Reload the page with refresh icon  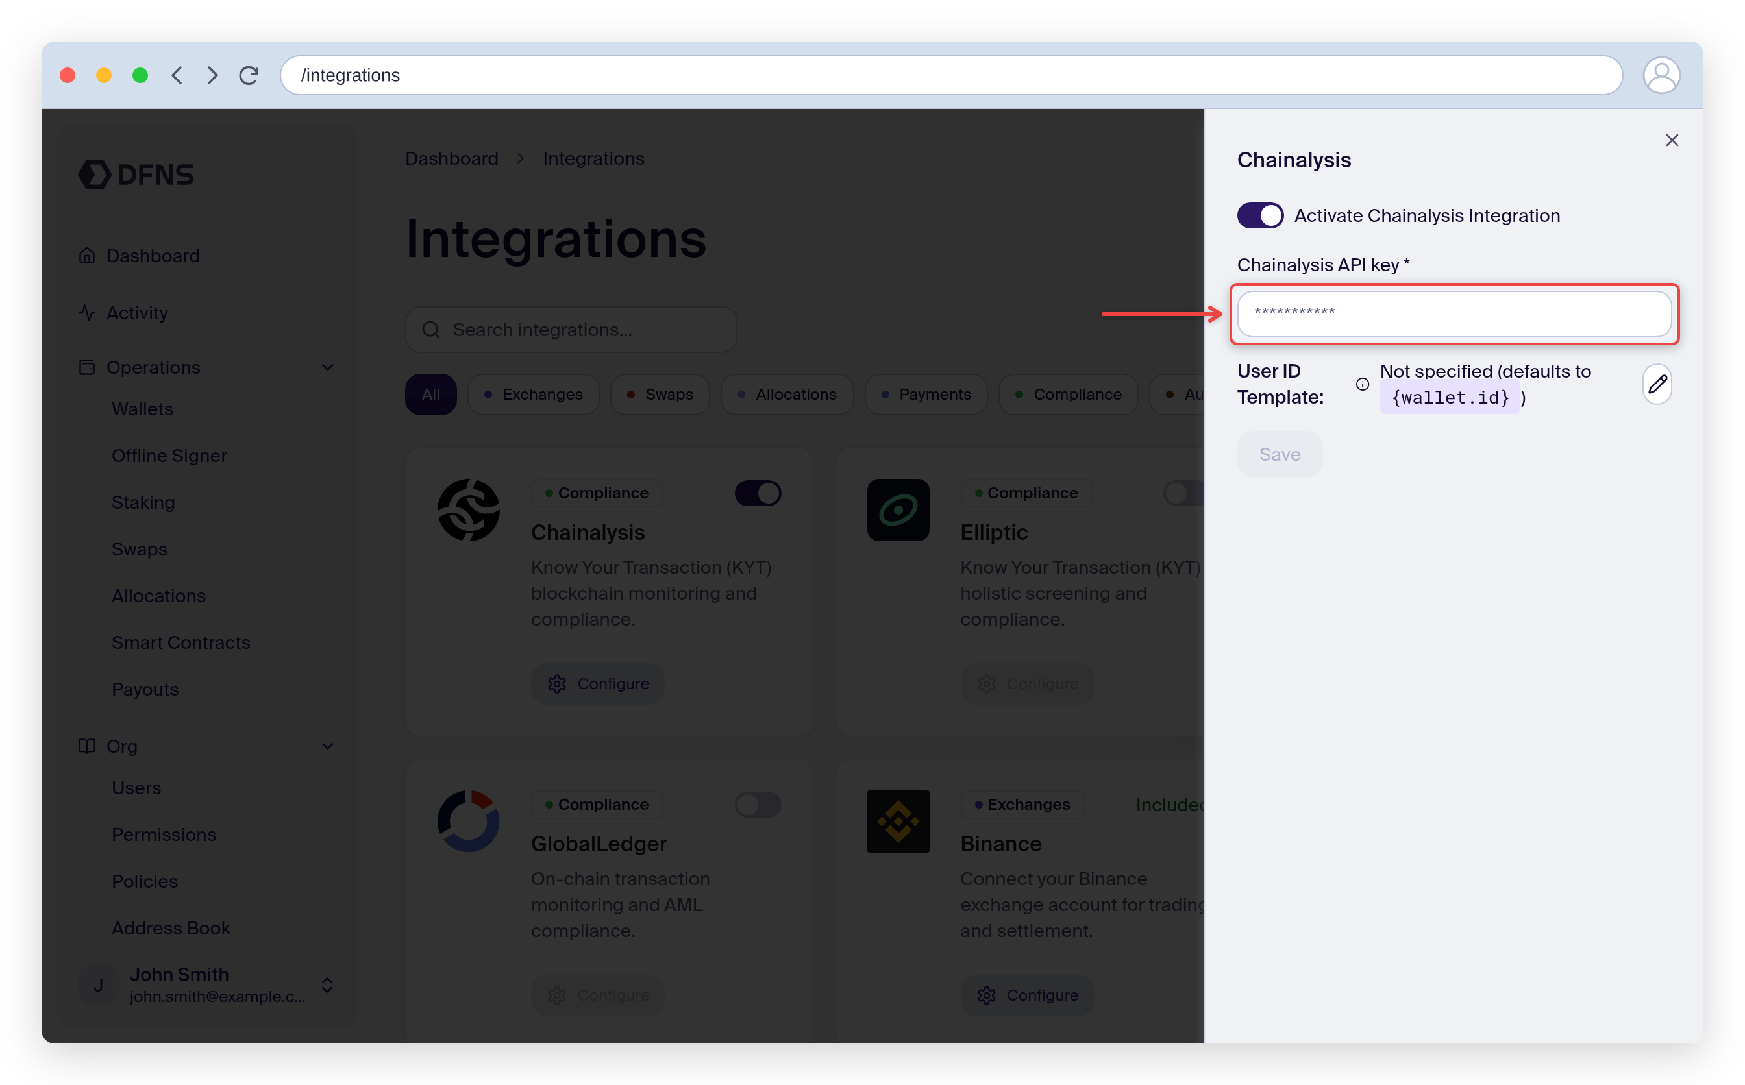click(249, 75)
